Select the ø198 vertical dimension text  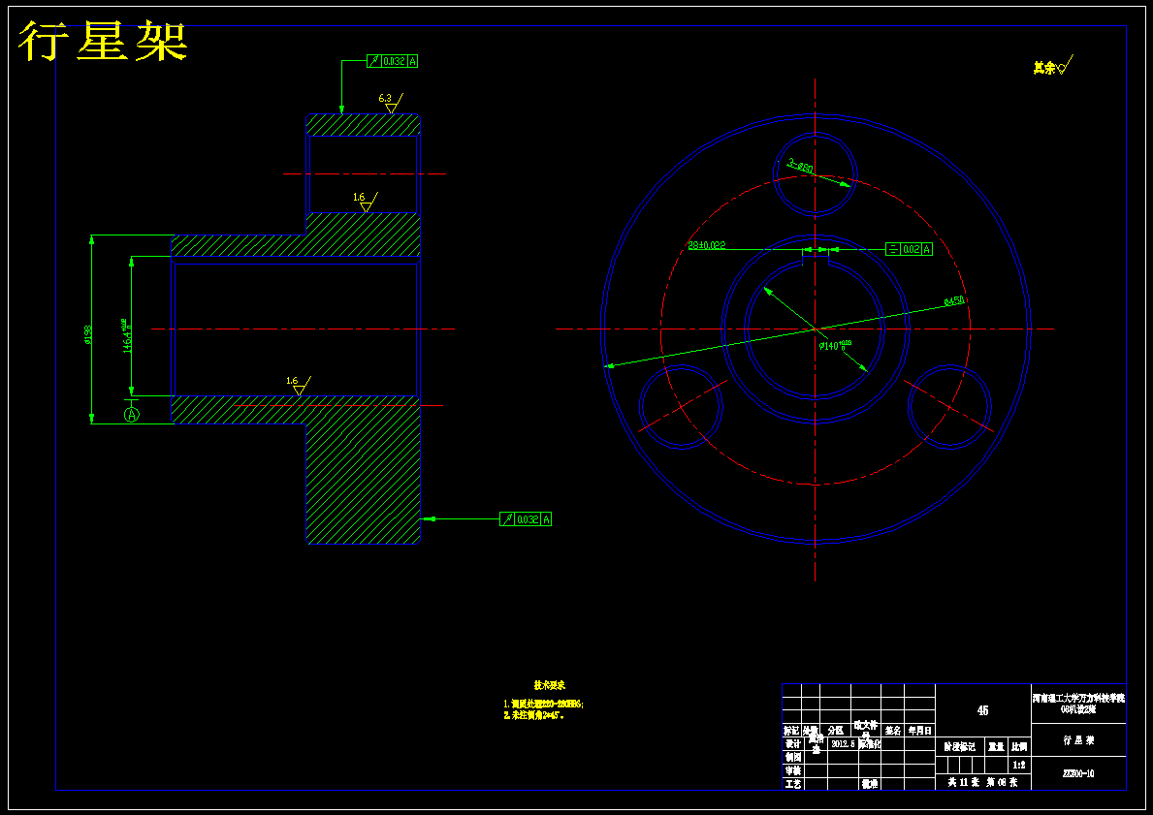[x=87, y=334]
